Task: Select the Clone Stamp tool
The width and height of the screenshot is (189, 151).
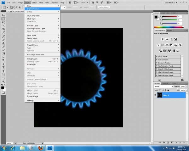Action: click(x=3, y=43)
